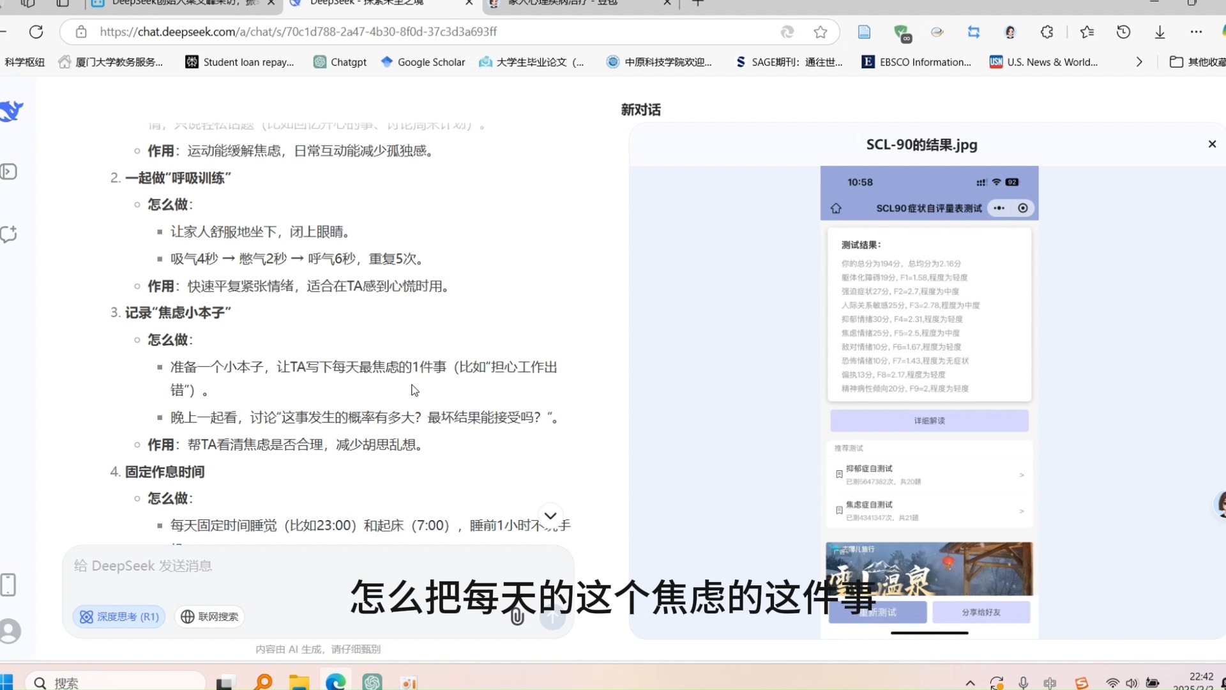Expand hidden bookmarks with chevron arrow
Screen dimensions: 1226x690
pyautogui.click(x=1139, y=62)
